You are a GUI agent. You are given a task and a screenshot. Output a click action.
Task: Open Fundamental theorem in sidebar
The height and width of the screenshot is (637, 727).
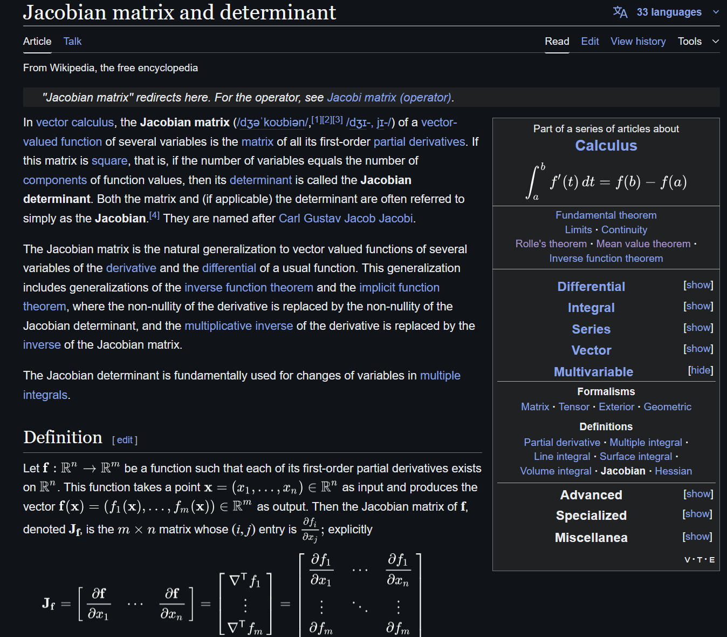click(606, 215)
